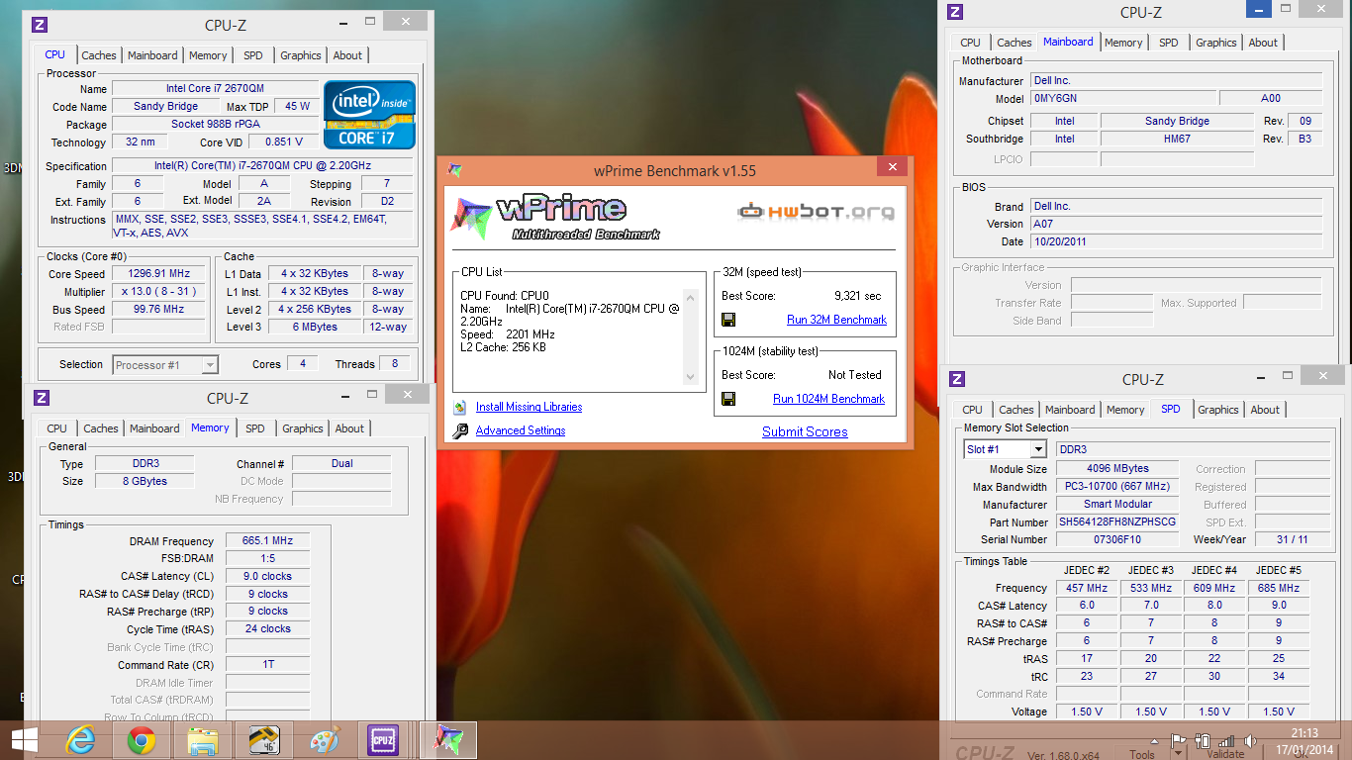Click the Bus Speed value 99.76 MHz
The height and width of the screenshot is (760, 1352).
(158, 310)
